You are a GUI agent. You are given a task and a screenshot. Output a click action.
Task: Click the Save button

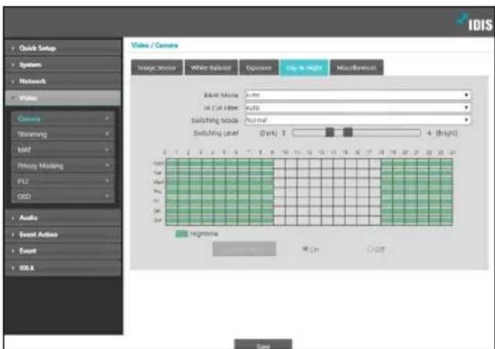pyautogui.click(x=263, y=344)
